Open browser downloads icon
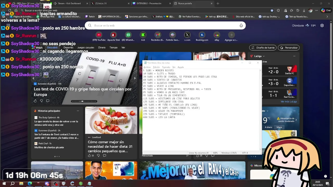Image resolution: width=333 pixels, height=187 pixels. point(304,10)
